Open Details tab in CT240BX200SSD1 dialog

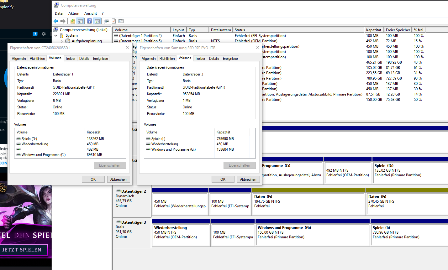pos(84,59)
